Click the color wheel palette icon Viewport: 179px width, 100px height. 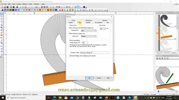coord(3,10)
